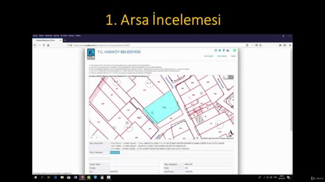The height and width of the screenshot is (182, 325).
Task: Click the Kadıköy Belediyesi logo
Action: 91,54
